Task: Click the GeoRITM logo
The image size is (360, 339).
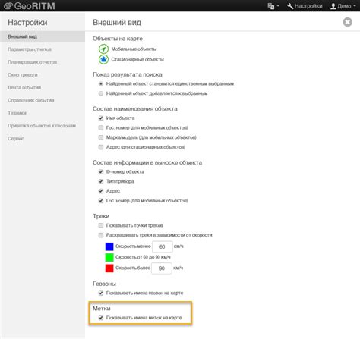Action: pyautogui.click(x=30, y=6)
